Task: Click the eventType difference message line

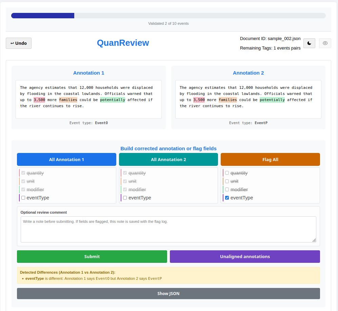Action: coord(94,279)
